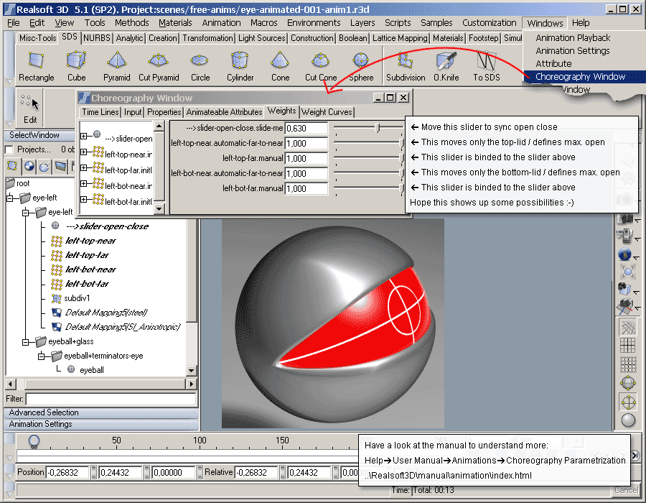Open the Customization menu

(489, 23)
